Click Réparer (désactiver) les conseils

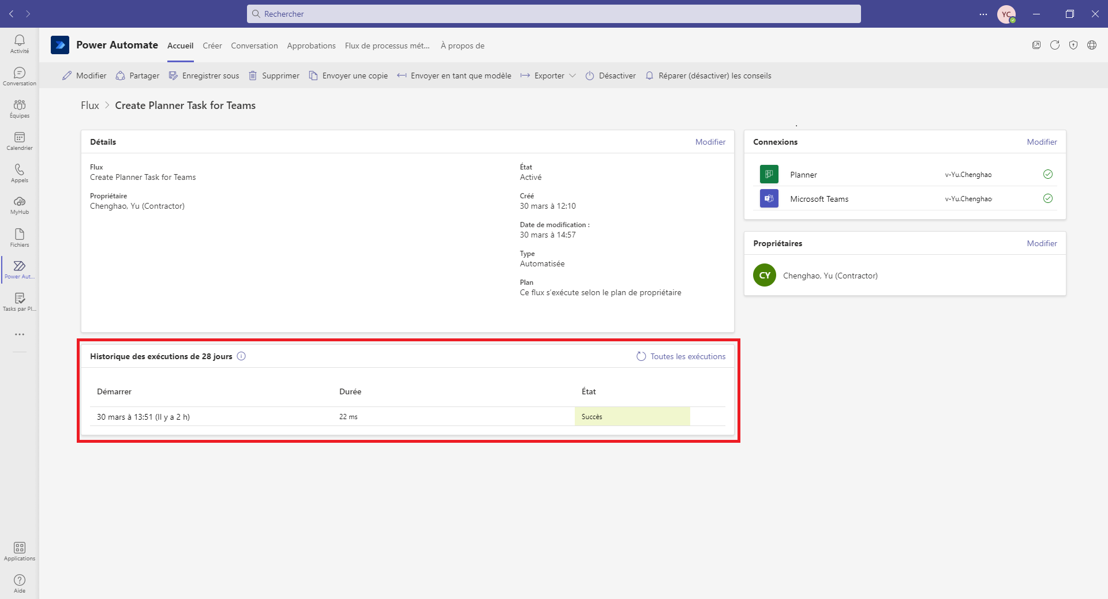coord(708,76)
